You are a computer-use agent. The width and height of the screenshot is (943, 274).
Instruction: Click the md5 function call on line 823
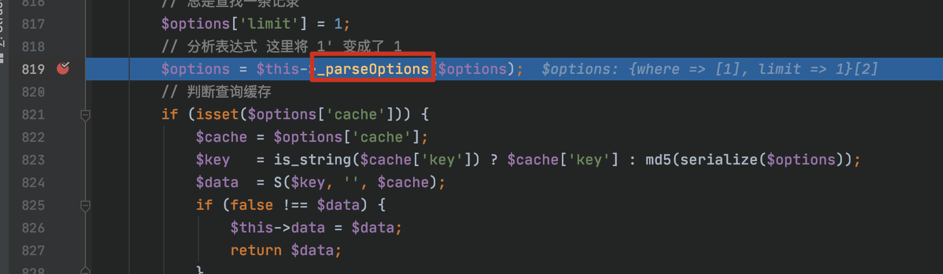[x=658, y=160]
